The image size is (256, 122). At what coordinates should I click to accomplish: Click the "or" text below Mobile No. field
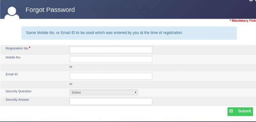pyautogui.click(x=71, y=67)
